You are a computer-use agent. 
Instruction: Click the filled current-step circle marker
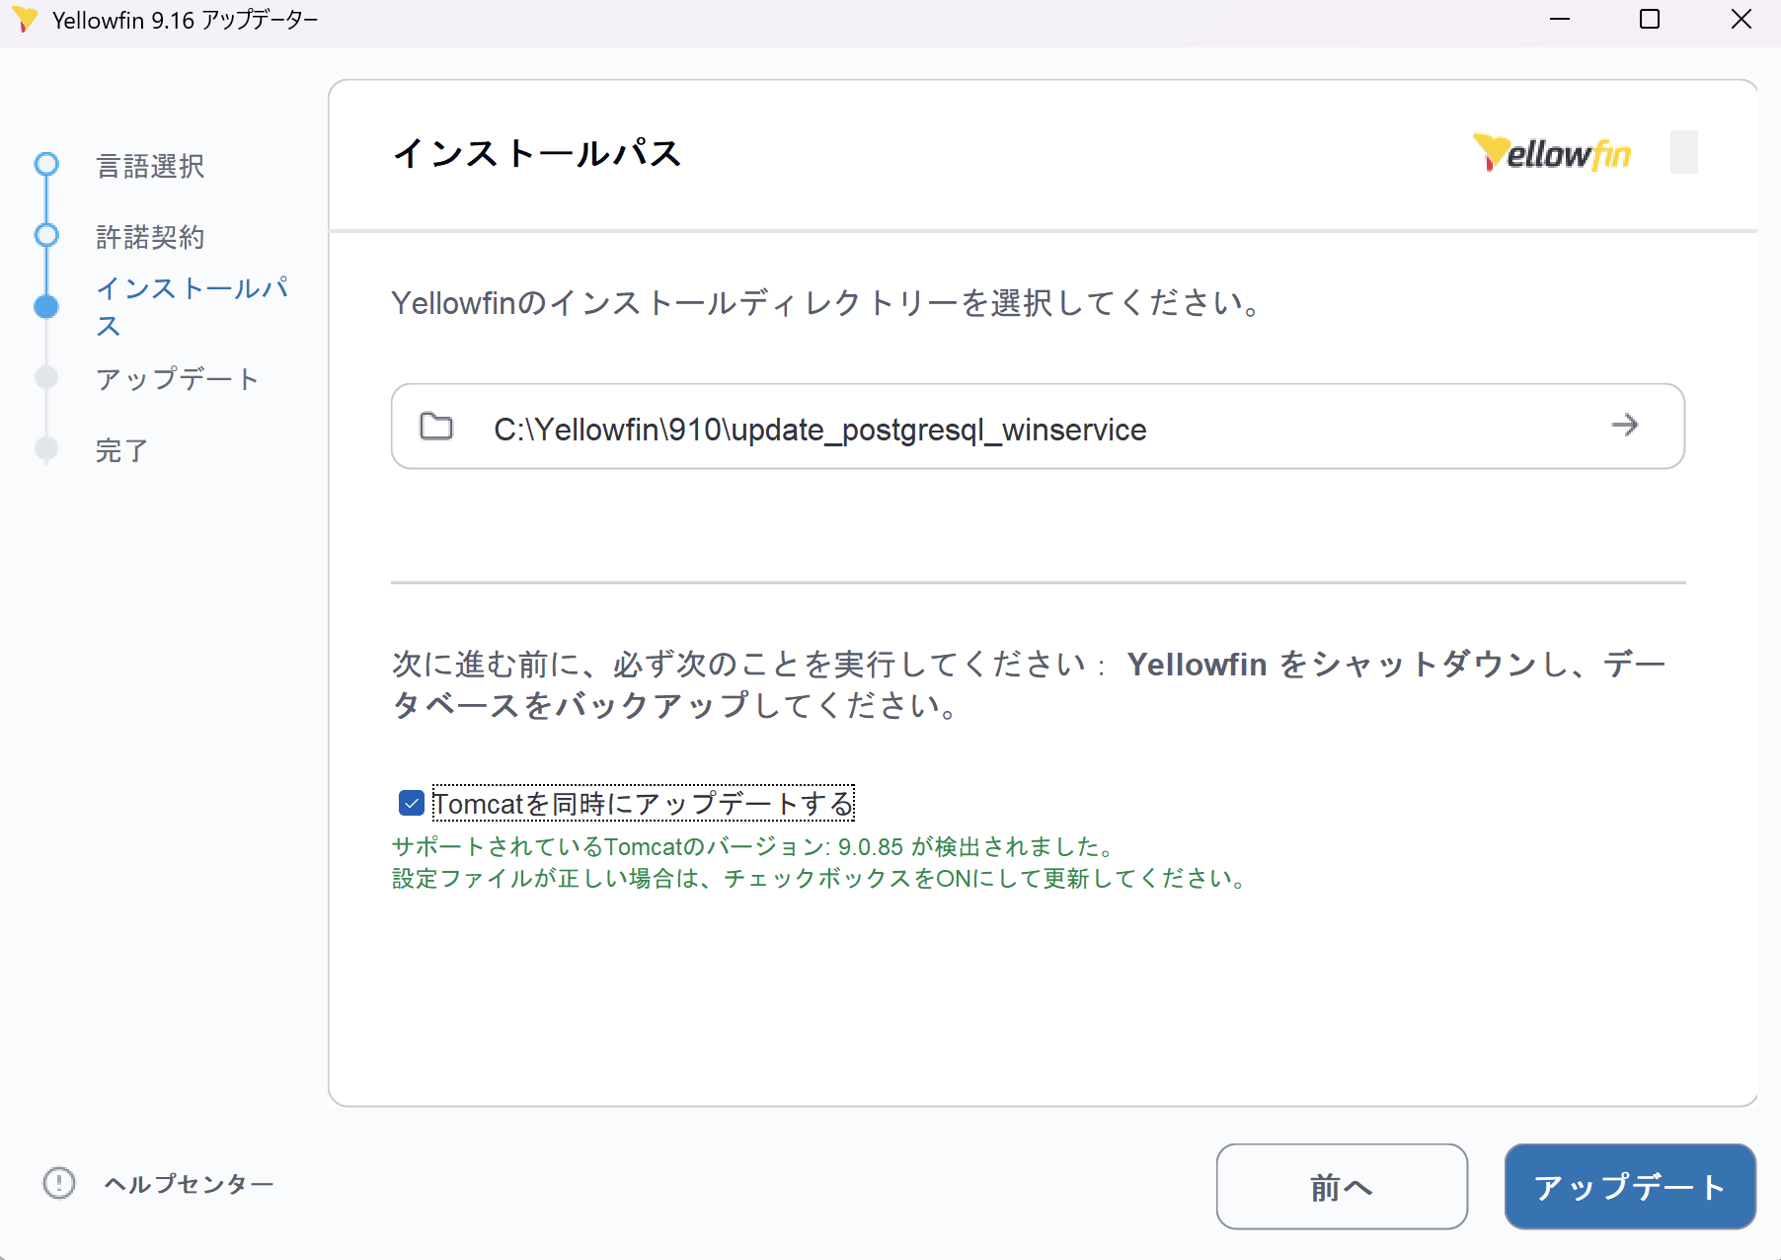46,306
